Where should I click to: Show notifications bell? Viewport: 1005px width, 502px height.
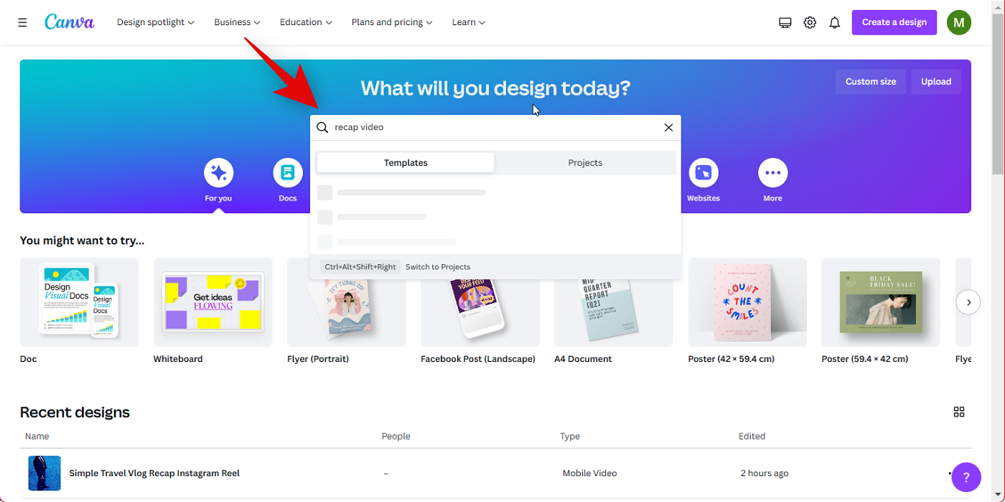[x=834, y=22]
